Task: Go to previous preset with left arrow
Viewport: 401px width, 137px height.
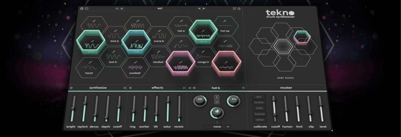Action: click(199, 8)
